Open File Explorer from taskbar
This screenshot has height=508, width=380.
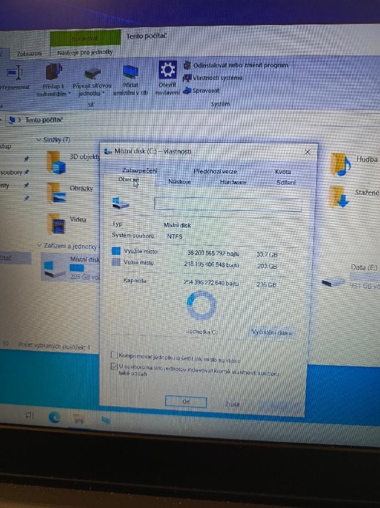point(78,419)
